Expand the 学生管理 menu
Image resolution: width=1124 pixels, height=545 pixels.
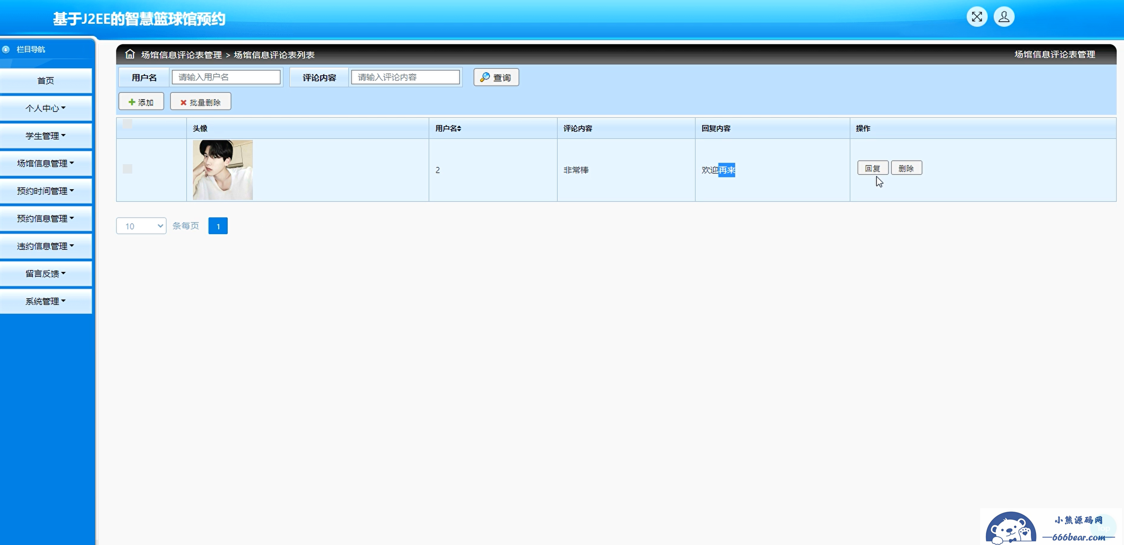[x=46, y=136]
